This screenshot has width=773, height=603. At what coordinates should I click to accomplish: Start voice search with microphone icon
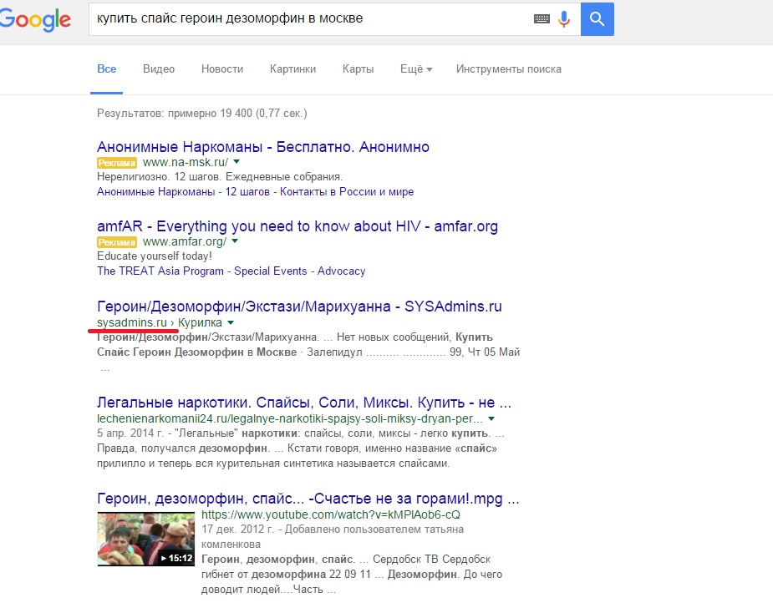[x=564, y=18]
